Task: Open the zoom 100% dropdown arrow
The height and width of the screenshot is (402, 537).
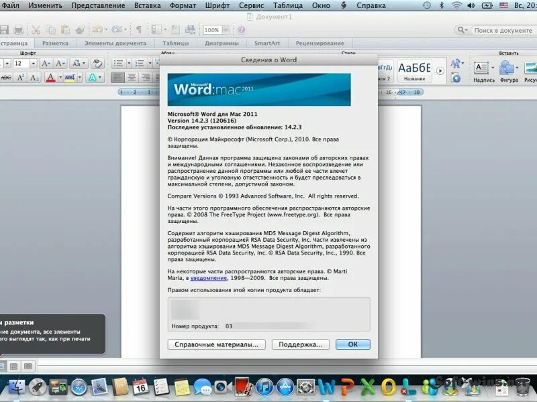Action: tap(226, 30)
